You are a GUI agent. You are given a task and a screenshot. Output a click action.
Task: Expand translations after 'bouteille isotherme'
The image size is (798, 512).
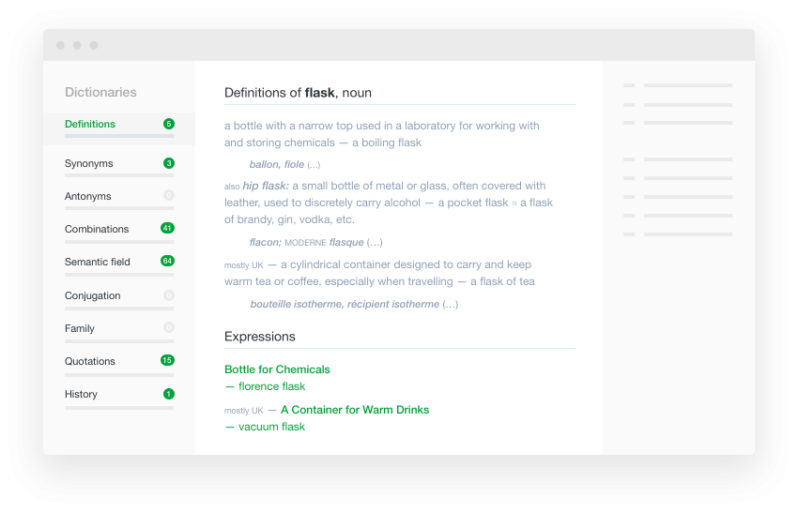(x=450, y=305)
